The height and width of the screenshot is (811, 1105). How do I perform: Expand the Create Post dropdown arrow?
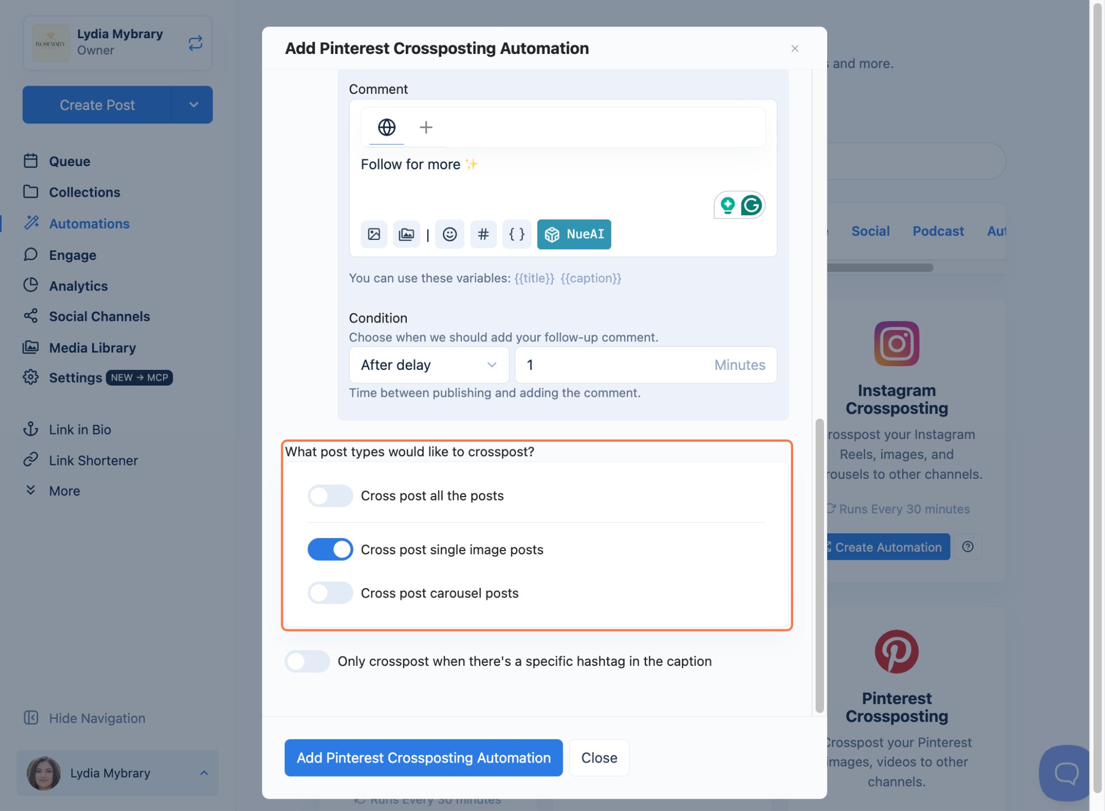(193, 105)
